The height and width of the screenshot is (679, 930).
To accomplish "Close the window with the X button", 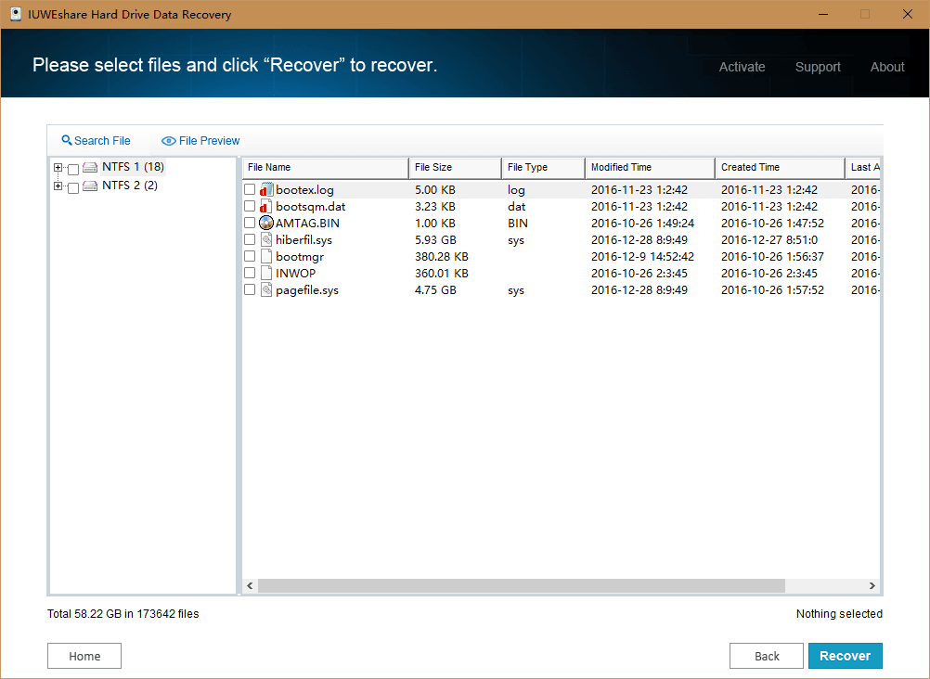I will pos(907,14).
